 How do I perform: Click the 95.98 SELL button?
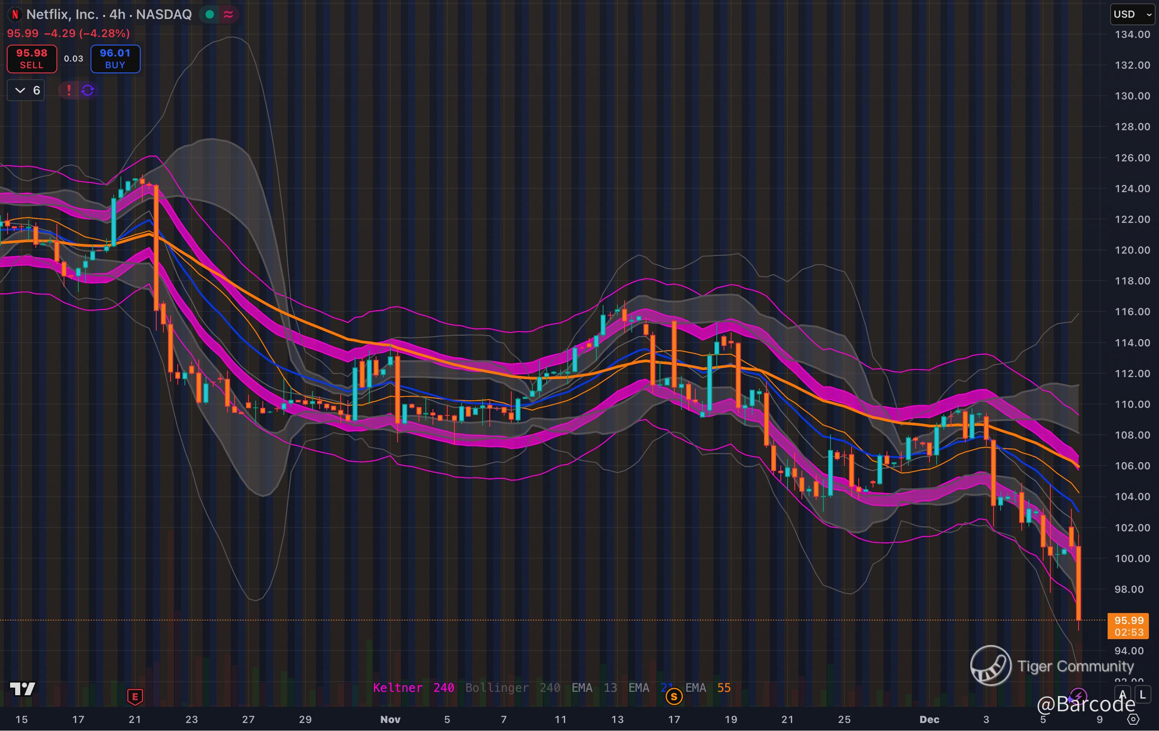click(32, 59)
